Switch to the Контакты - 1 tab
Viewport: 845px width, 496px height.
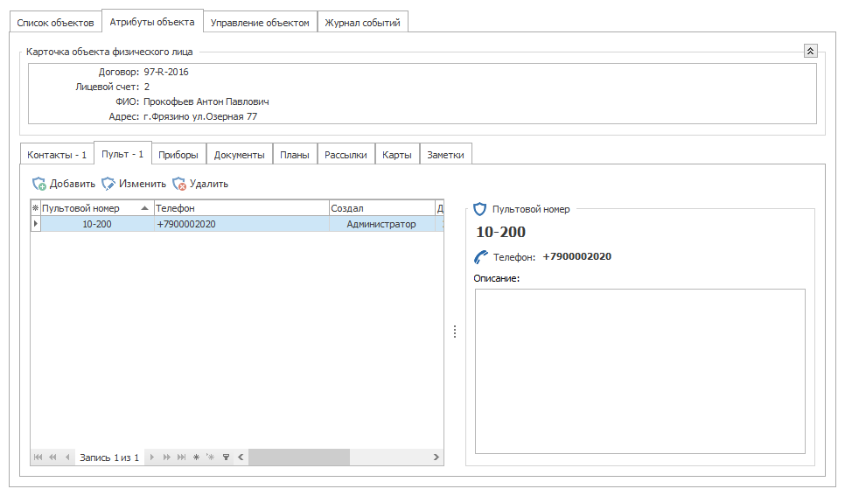click(57, 155)
